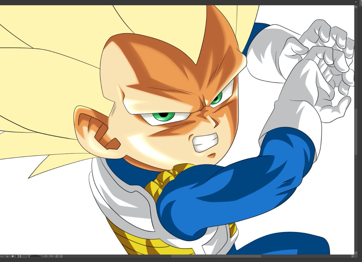Reset canvas rotation with the circular icon

(57, 256)
